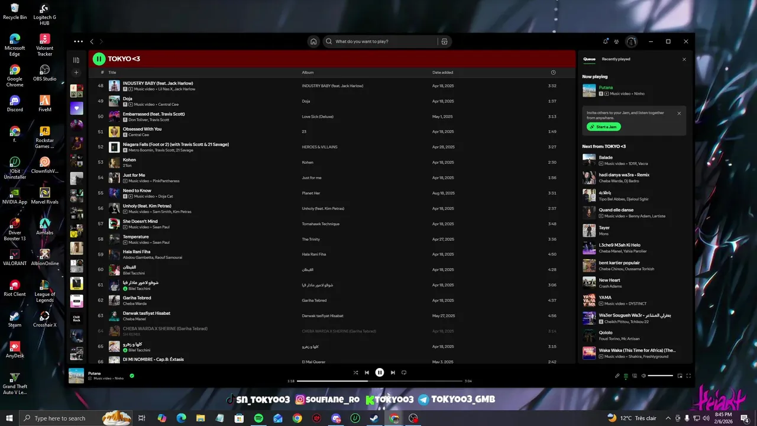Screen dimensions: 757x426
Task: Open File Explorer on taskbar
Action: pyautogui.click(x=200, y=418)
